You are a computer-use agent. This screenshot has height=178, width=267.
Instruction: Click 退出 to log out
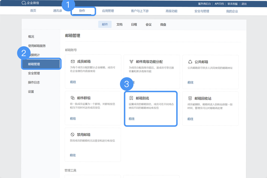coord(244,4)
